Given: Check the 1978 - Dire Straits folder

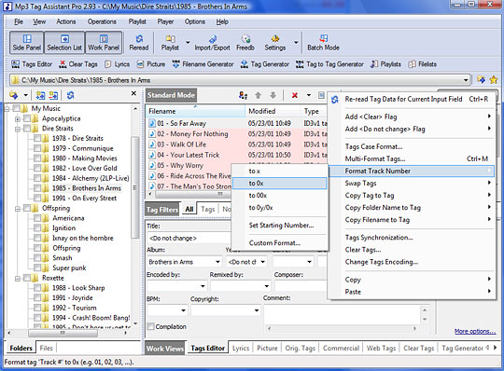Looking at the screenshot, I should [x=37, y=138].
